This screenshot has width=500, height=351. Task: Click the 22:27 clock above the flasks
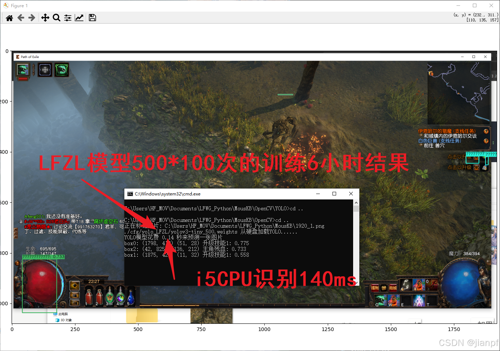click(x=94, y=281)
